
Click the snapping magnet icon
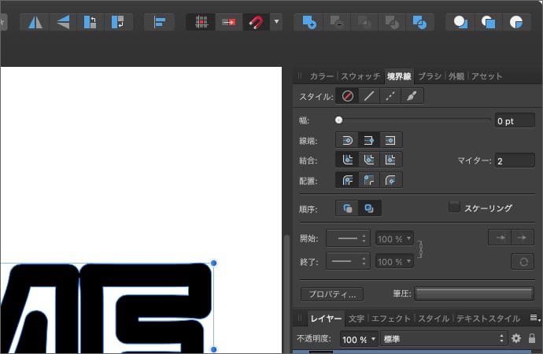[x=255, y=22]
